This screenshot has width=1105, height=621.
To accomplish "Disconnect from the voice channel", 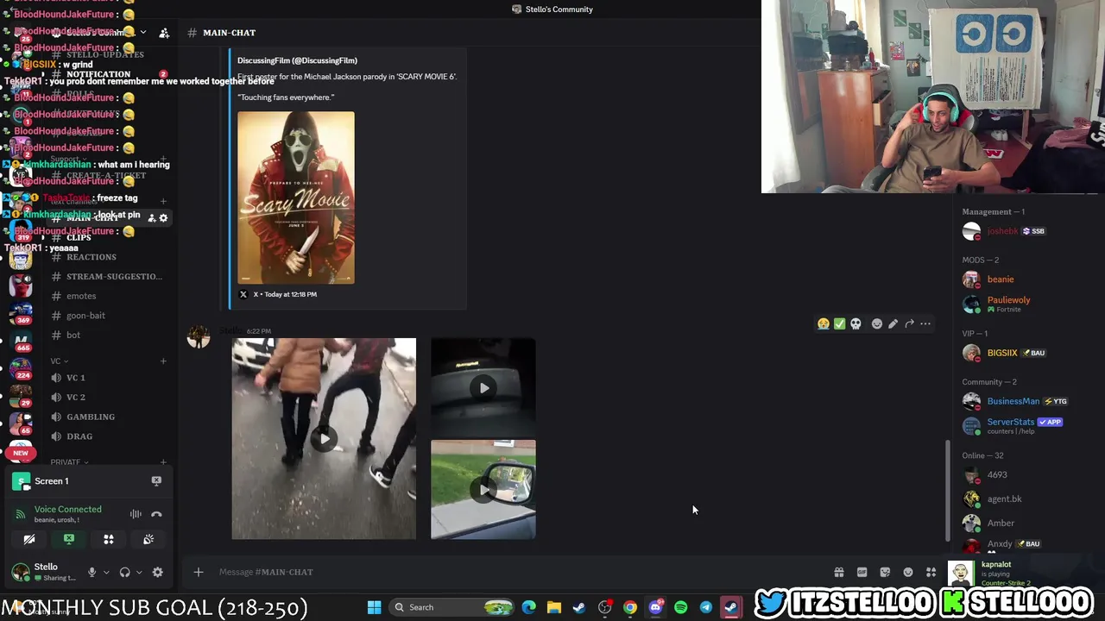I will pyautogui.click(x=156, y=514).
